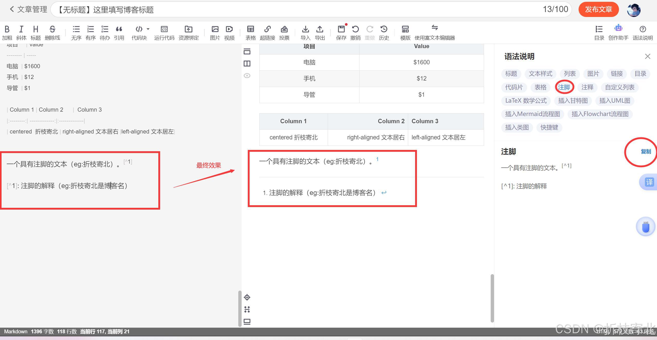Insert a table (表格)
The image size is (657, 340).
coord(251,33)
